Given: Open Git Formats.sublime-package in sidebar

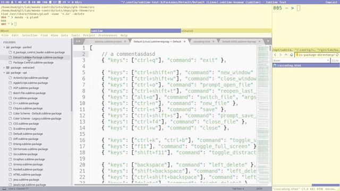Looking at the screenshot, I should click(30, 149).
